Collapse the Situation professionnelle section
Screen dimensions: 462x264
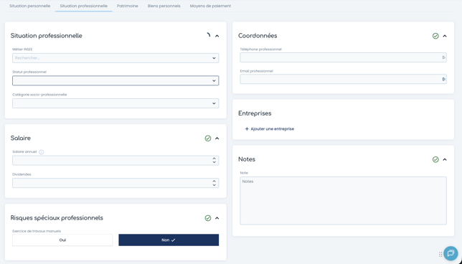217,36
